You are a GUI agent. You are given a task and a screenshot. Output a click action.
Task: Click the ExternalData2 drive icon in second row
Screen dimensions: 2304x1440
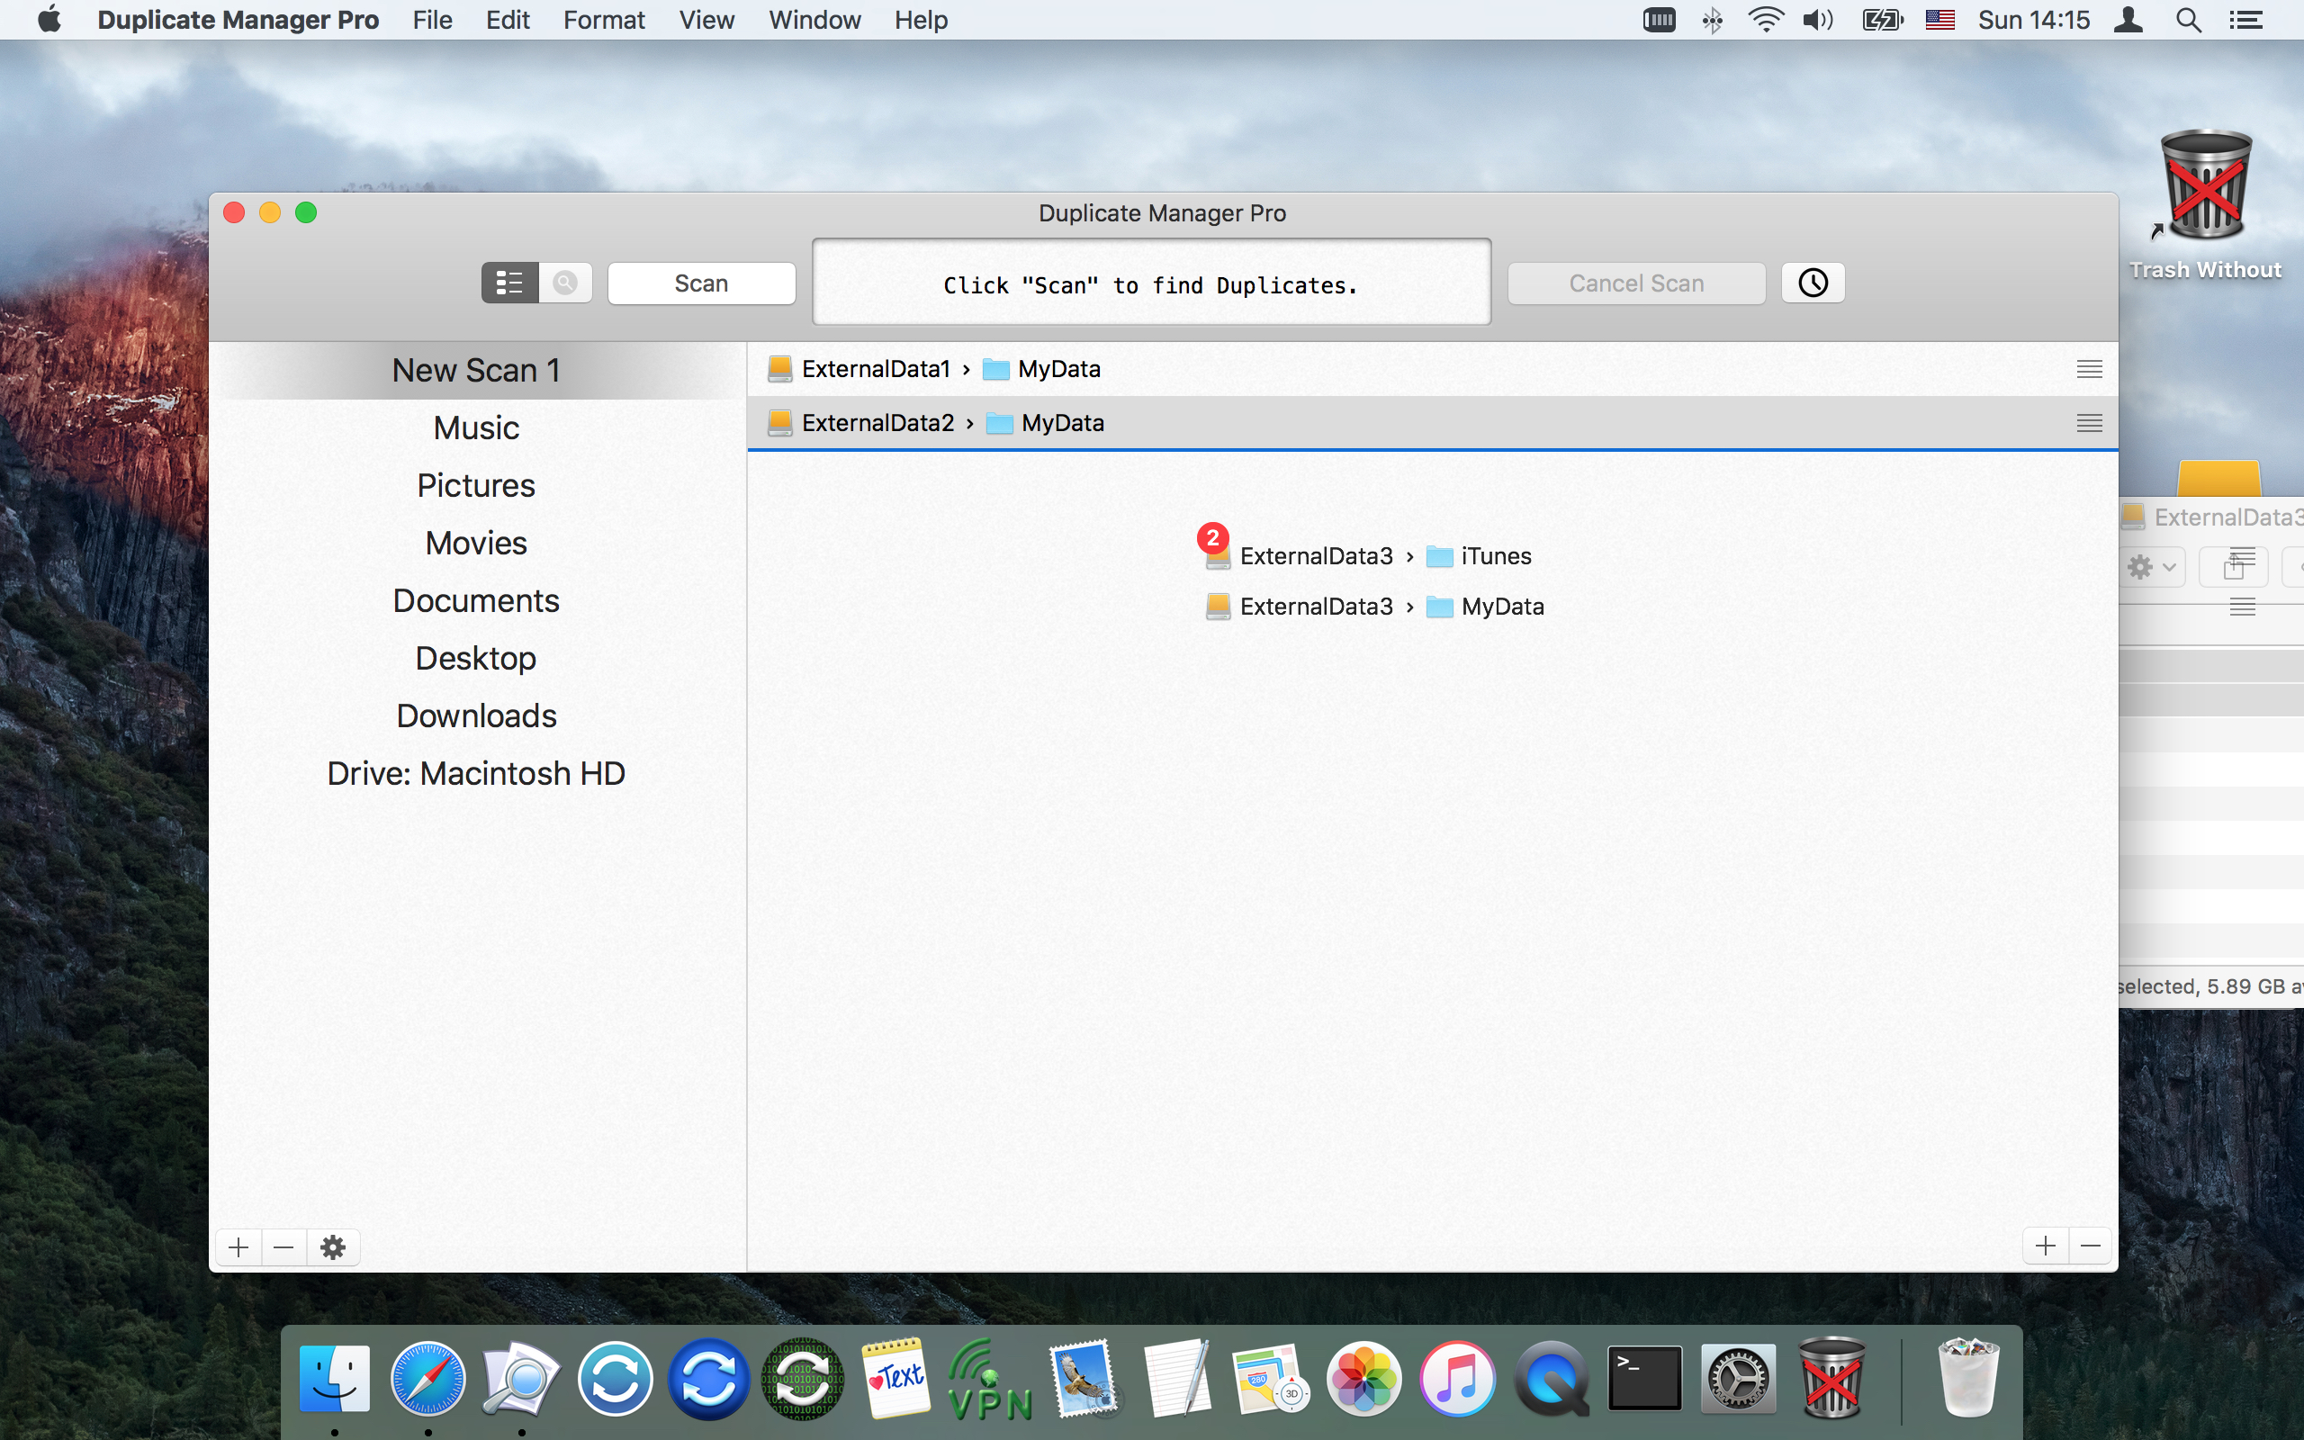pos(779,423)
